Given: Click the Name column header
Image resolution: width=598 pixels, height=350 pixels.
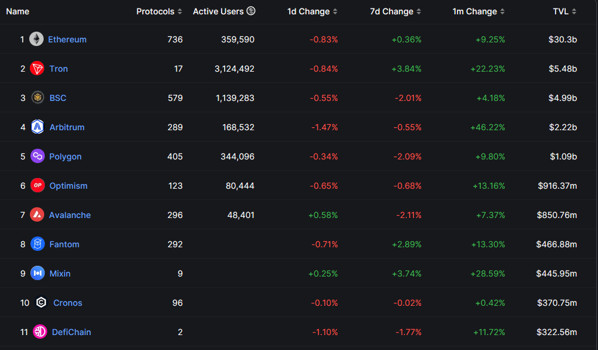Looking at the screenshot, I should coord(17,11).
